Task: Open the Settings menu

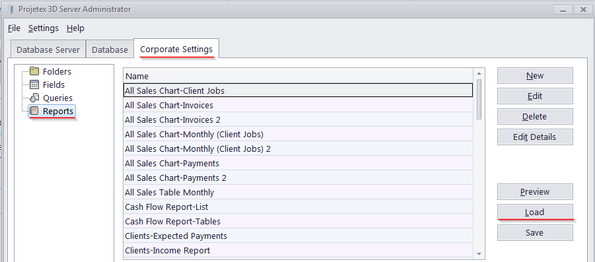Action: pyautogui.click(x=44, y=28)
